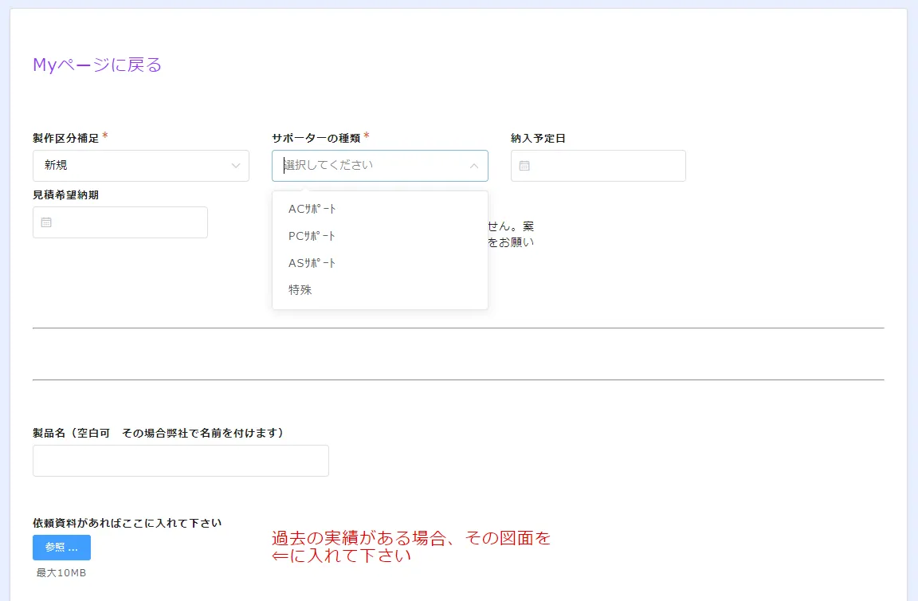Click the chevron arrow in 製作区分補足 field
This screenshot has width=918, height=601.
[236, 166]
